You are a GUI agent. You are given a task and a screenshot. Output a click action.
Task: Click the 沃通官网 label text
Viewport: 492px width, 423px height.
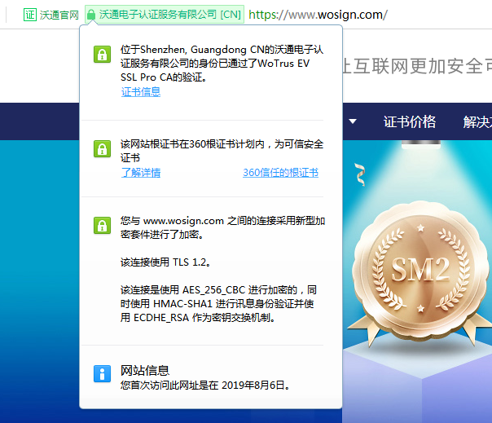tap(59, 15)
